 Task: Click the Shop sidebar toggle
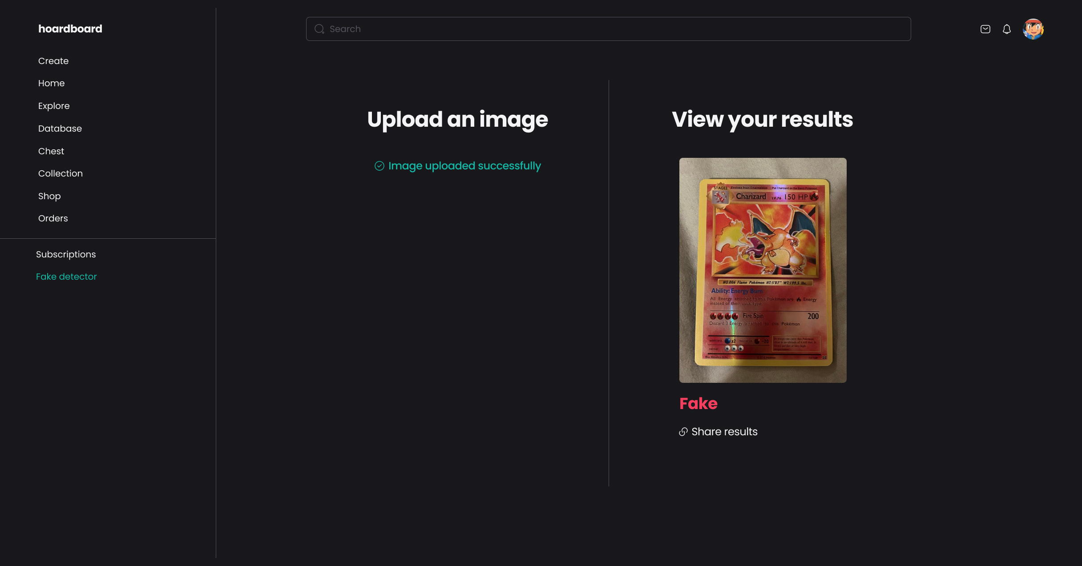48,196
